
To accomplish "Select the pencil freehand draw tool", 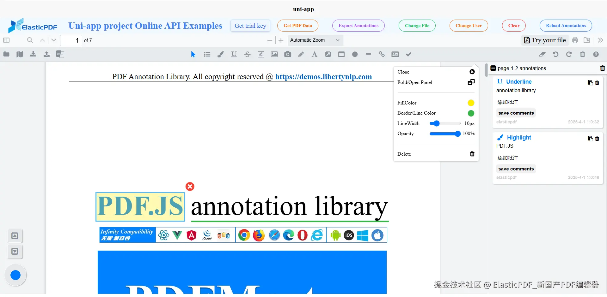I will (301, 54).
